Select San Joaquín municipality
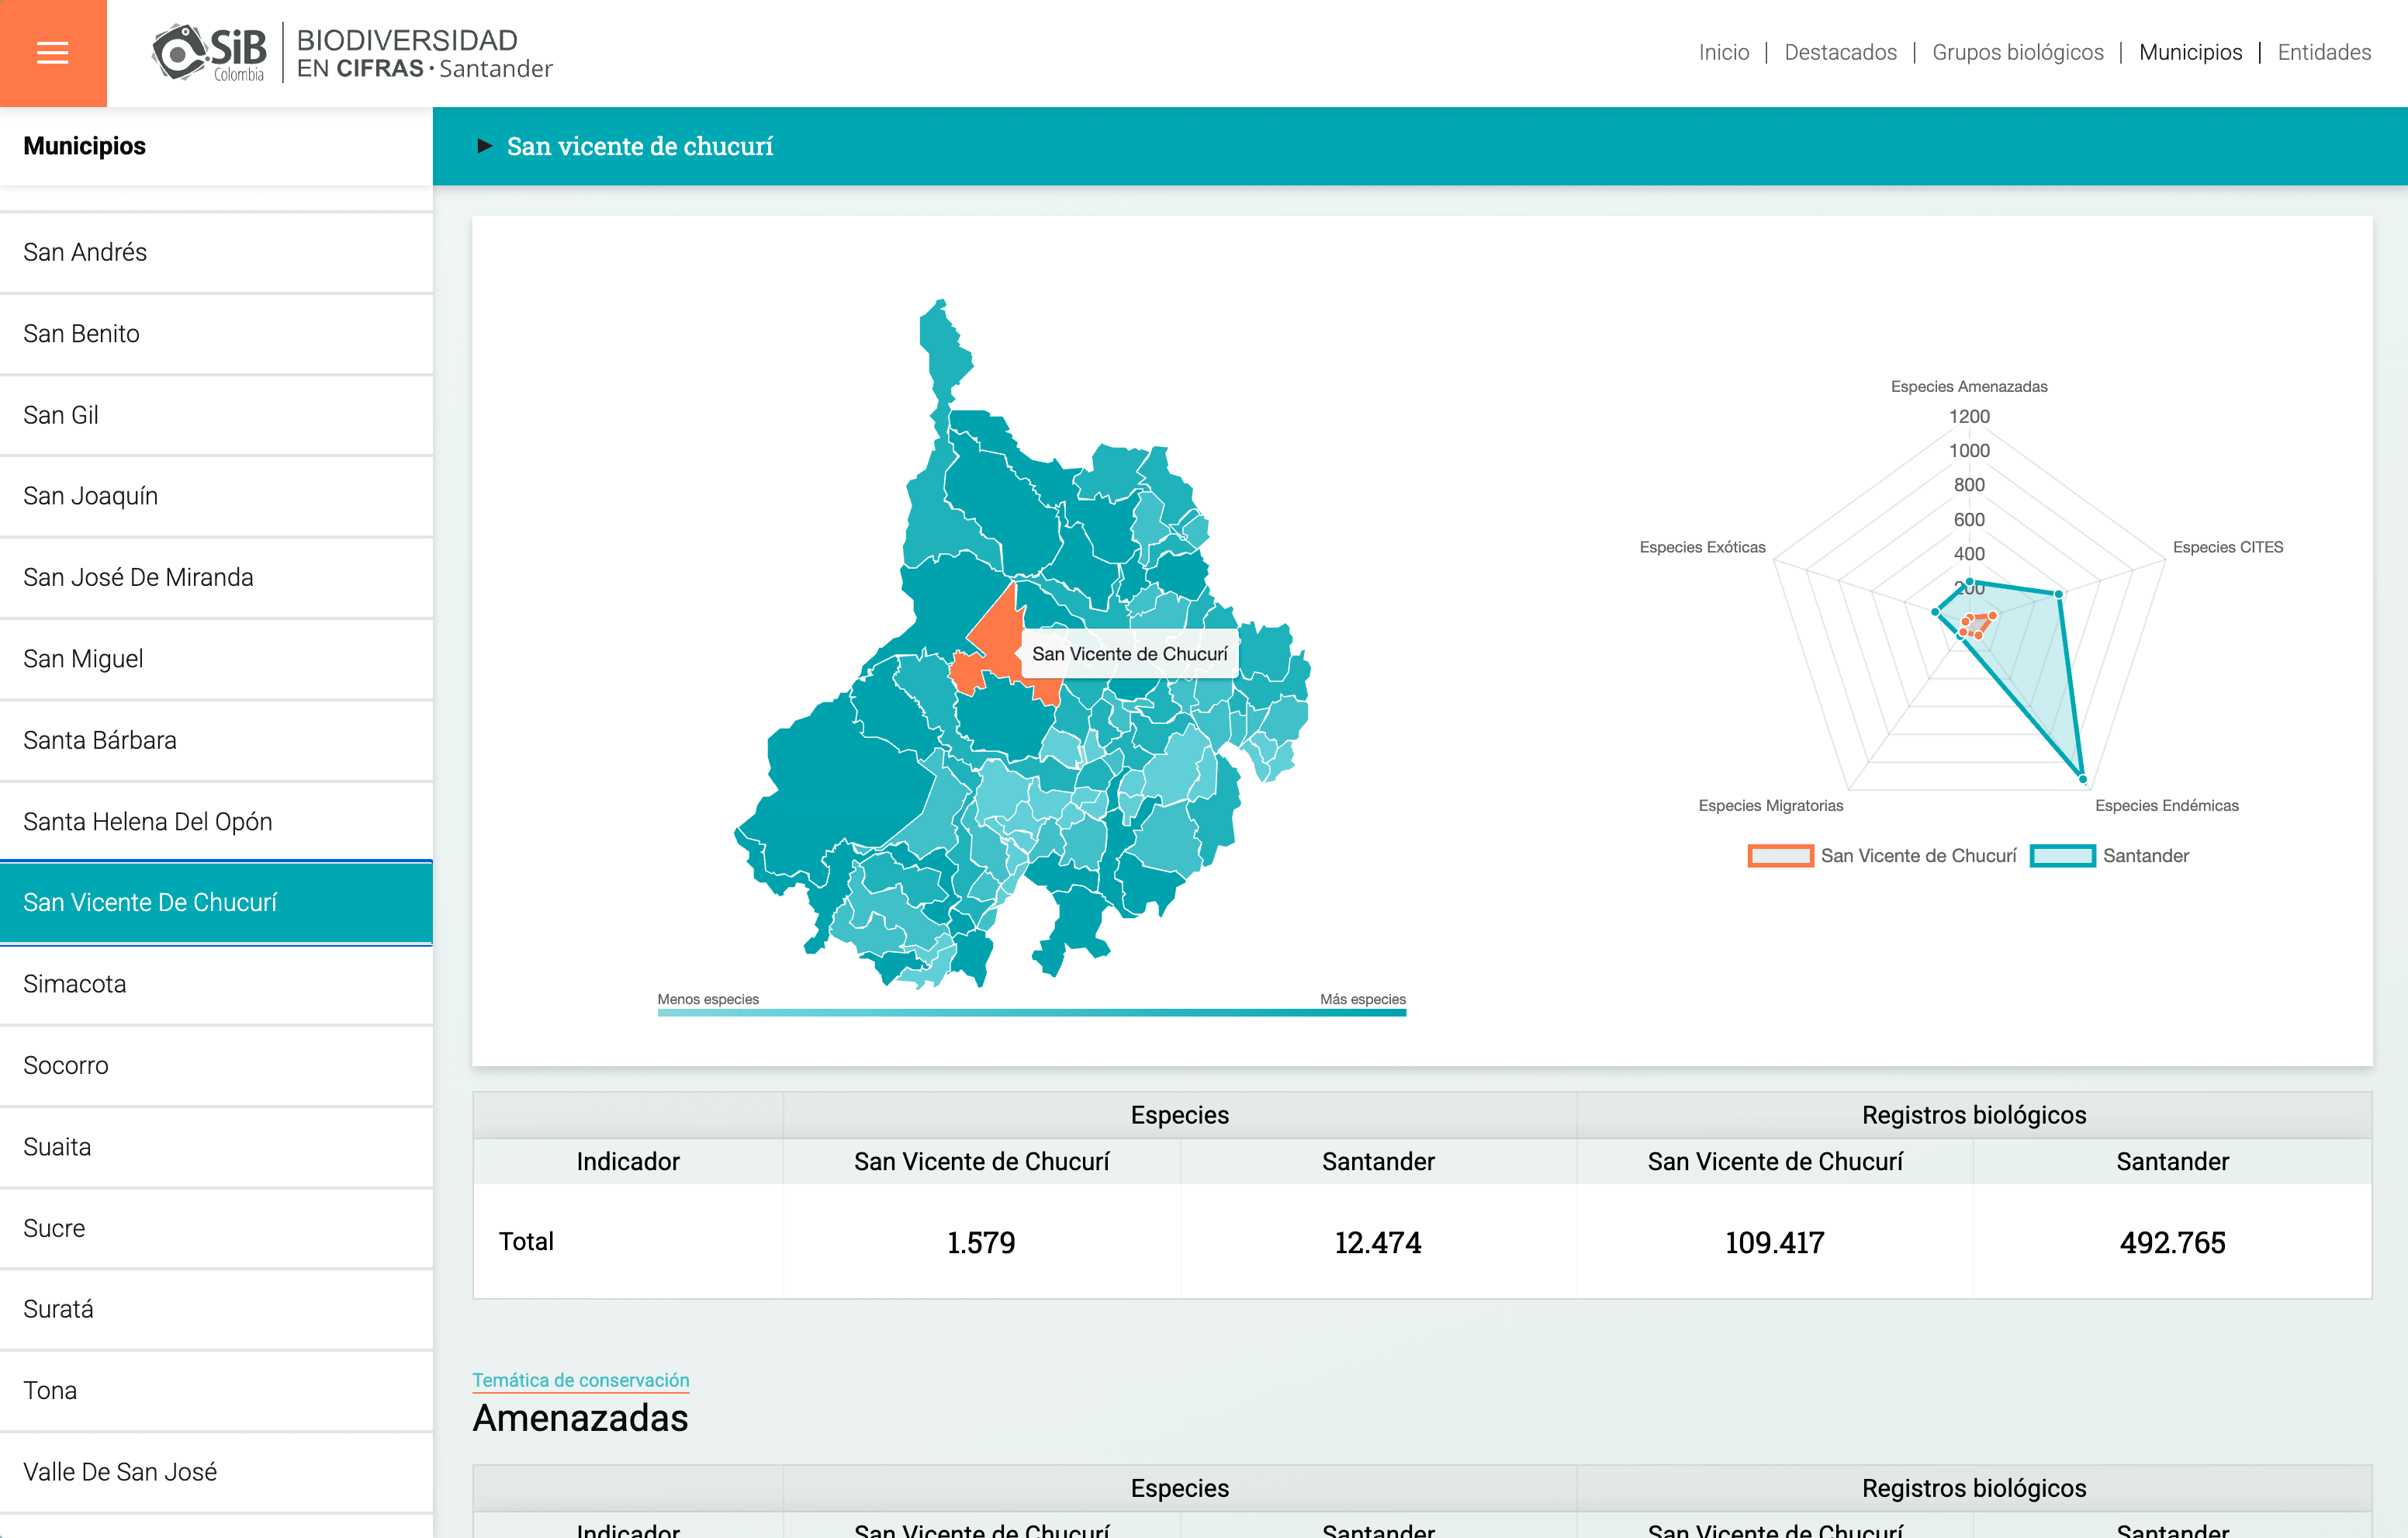Image resolution: width=2408 pixels, height=1538 pixels. tap(216, 496)
